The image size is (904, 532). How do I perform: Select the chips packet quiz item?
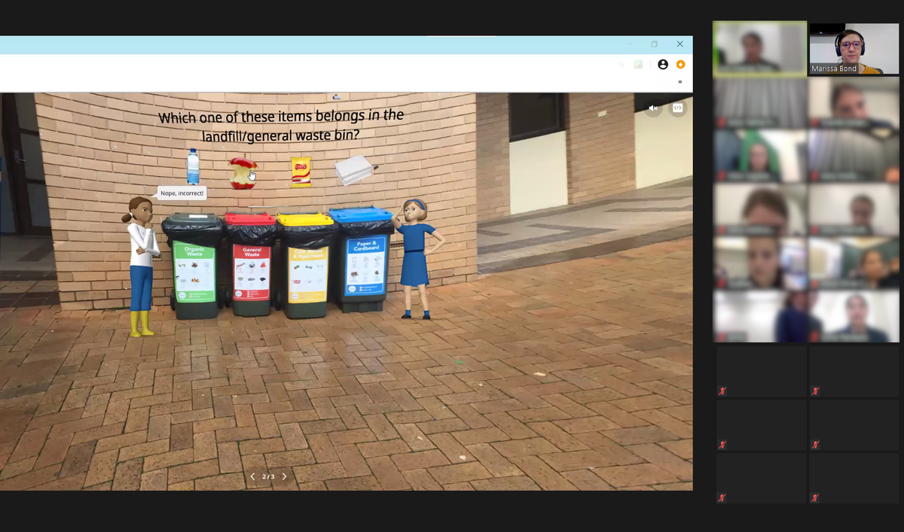click(x=301, y=172)
